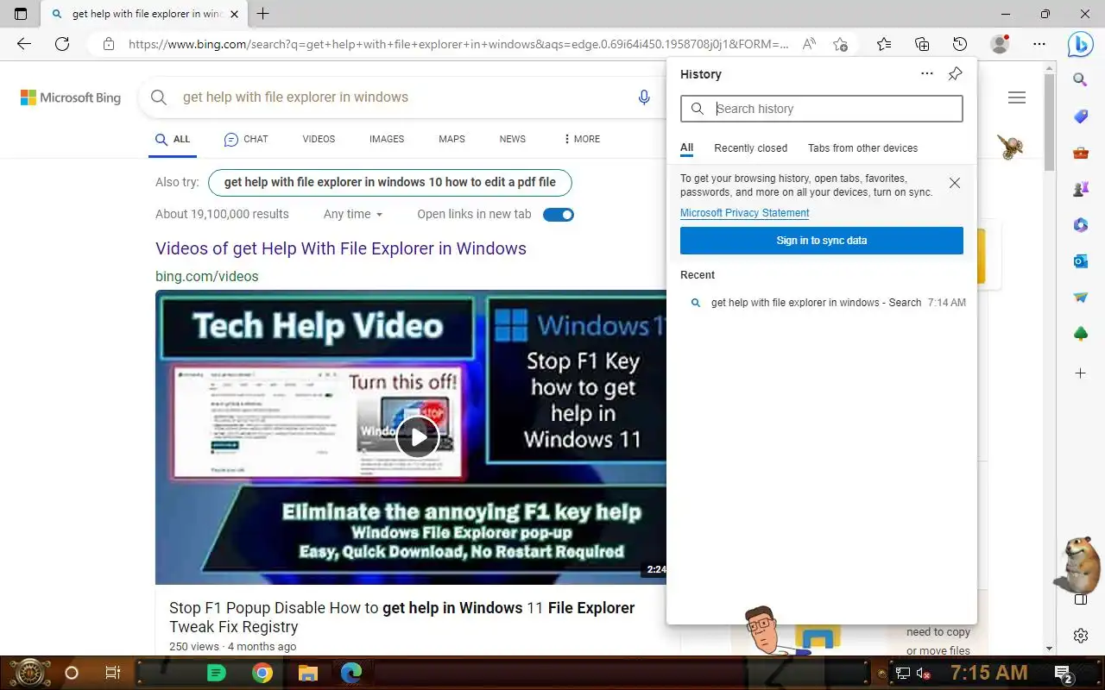Viewport: 1105px width, 690px height.
Task: Add a new sidebar app with plus
Action: pos(1080,373)
